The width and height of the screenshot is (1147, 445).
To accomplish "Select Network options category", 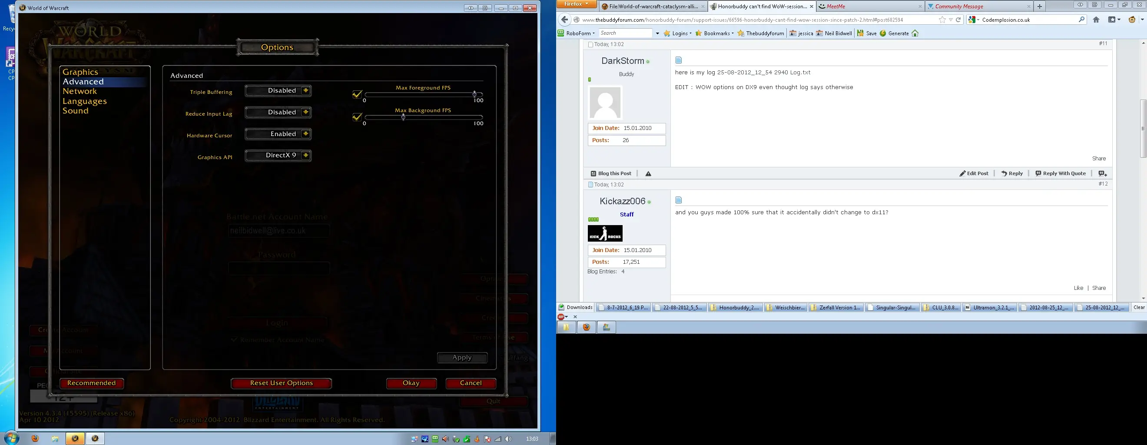I will coord(80,91).
